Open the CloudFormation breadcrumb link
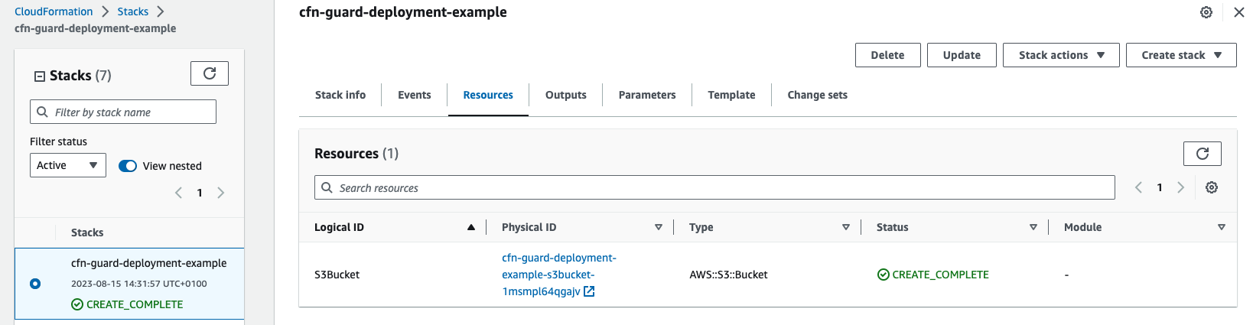This screenshot has height=325, width=1253. [54, 11]
